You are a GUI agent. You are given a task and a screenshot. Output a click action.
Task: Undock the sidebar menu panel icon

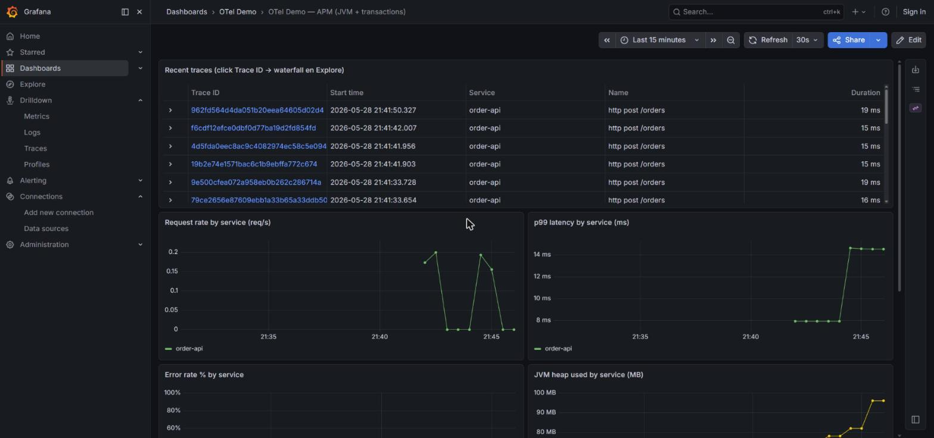pos(125,12)
